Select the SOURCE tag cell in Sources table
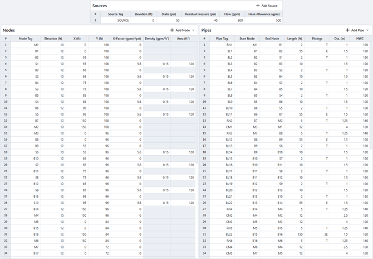The height and width of the screenshot is (259, 373). tap(116, 21)
